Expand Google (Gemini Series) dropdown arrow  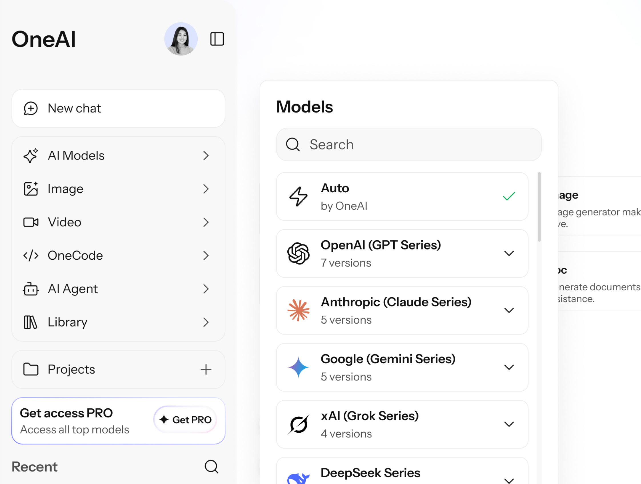pos(509,367)
